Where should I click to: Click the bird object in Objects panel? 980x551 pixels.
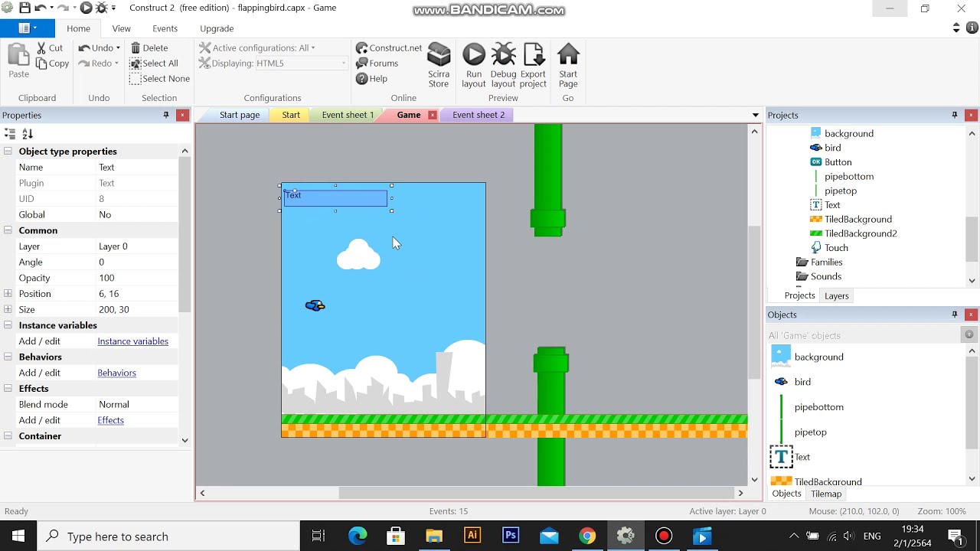coord(802,381)
